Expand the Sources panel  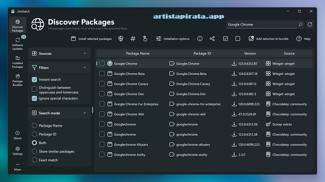coord(59,53)
